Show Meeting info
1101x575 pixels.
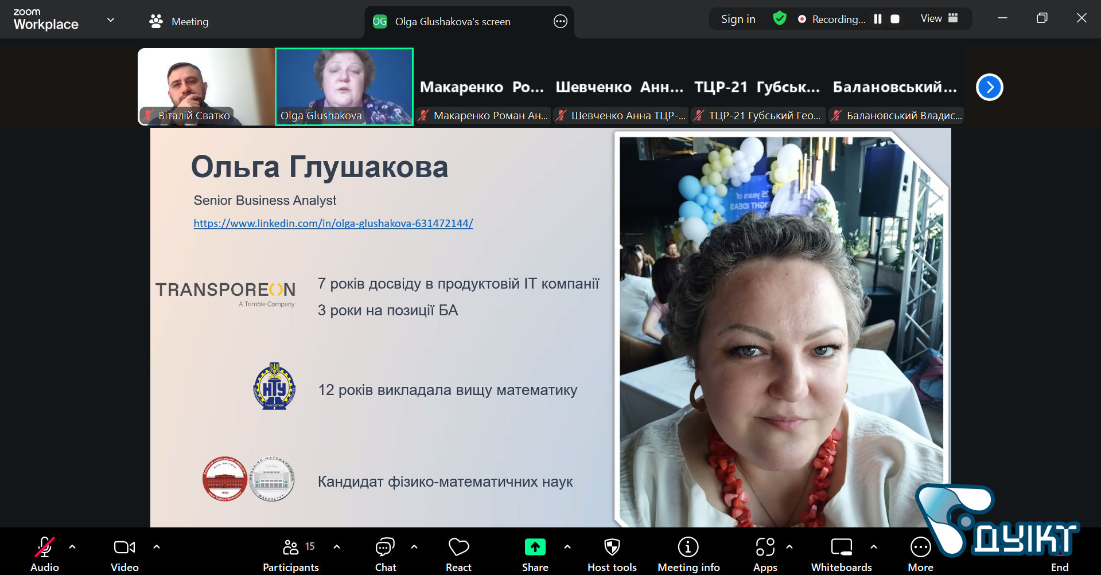tap(688, 548)
